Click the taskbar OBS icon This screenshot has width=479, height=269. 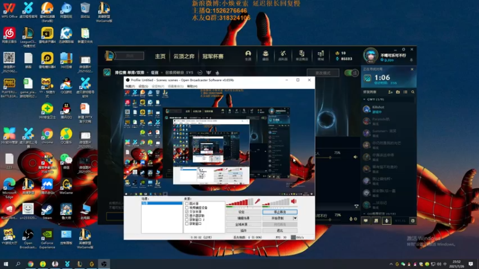(104, 264)
